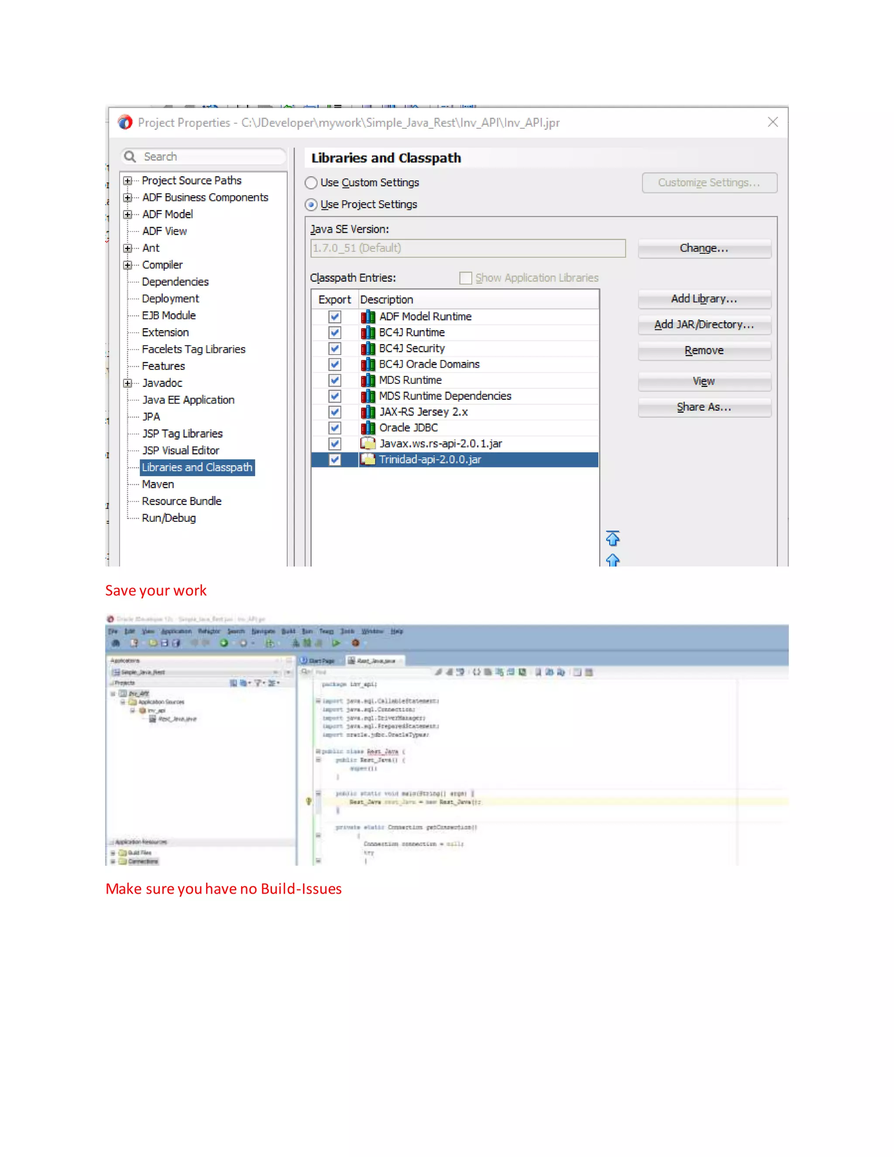This screenshot has height=1157, width=894.
Task: Click the Change... button for Java SE Version
Action: [x=704, y=248]
